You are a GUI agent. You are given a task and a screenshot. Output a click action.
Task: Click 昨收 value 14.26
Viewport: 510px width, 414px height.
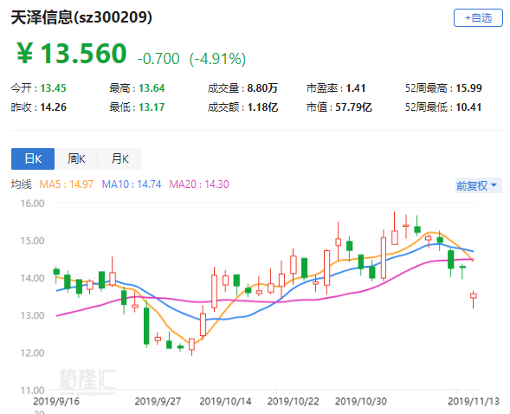coord(53,107)
